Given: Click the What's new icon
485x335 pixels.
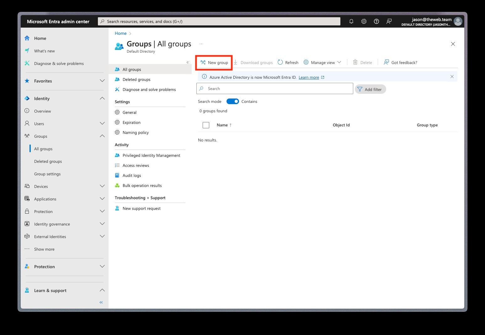Looking at the screenshot, I should 27,51.
